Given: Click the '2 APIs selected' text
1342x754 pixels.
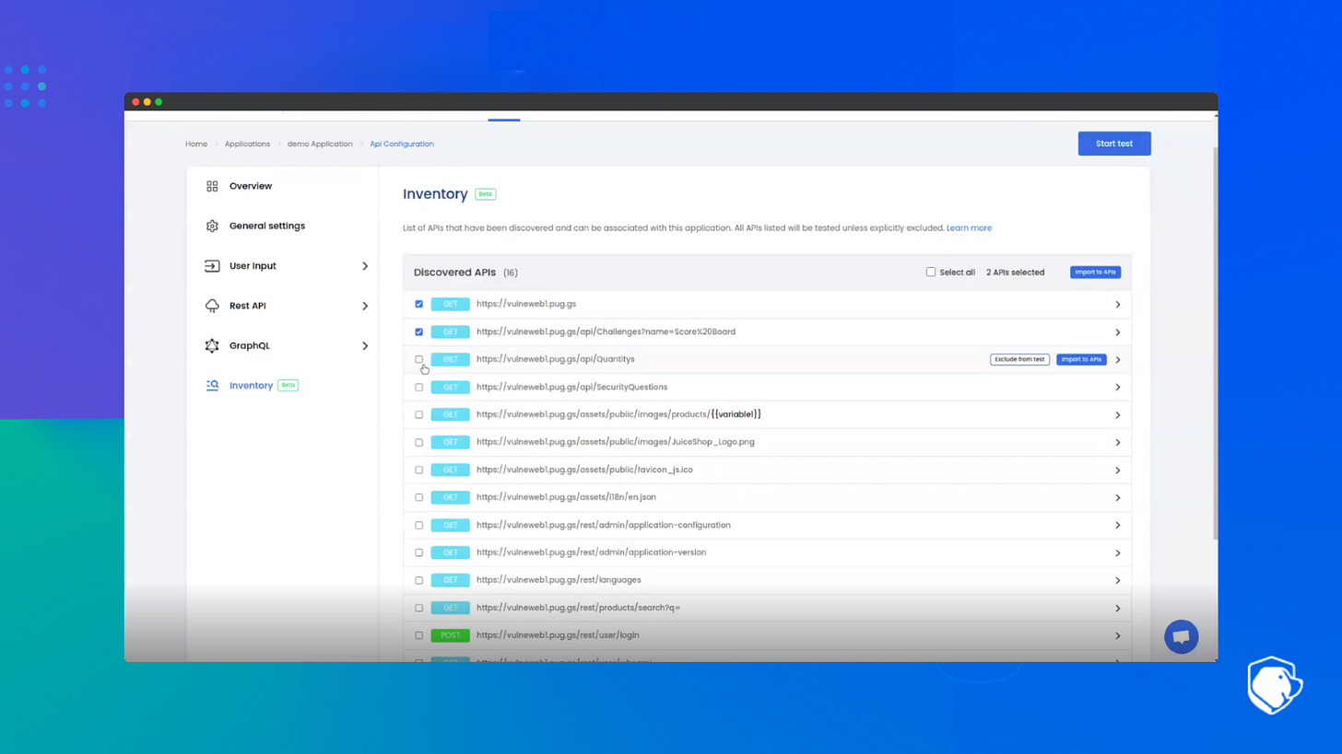Looking at the screenshot, I should click(x=1015, y=273).
